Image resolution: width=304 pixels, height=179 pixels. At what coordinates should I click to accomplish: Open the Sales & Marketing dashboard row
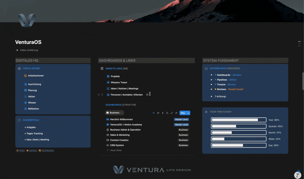120,135
